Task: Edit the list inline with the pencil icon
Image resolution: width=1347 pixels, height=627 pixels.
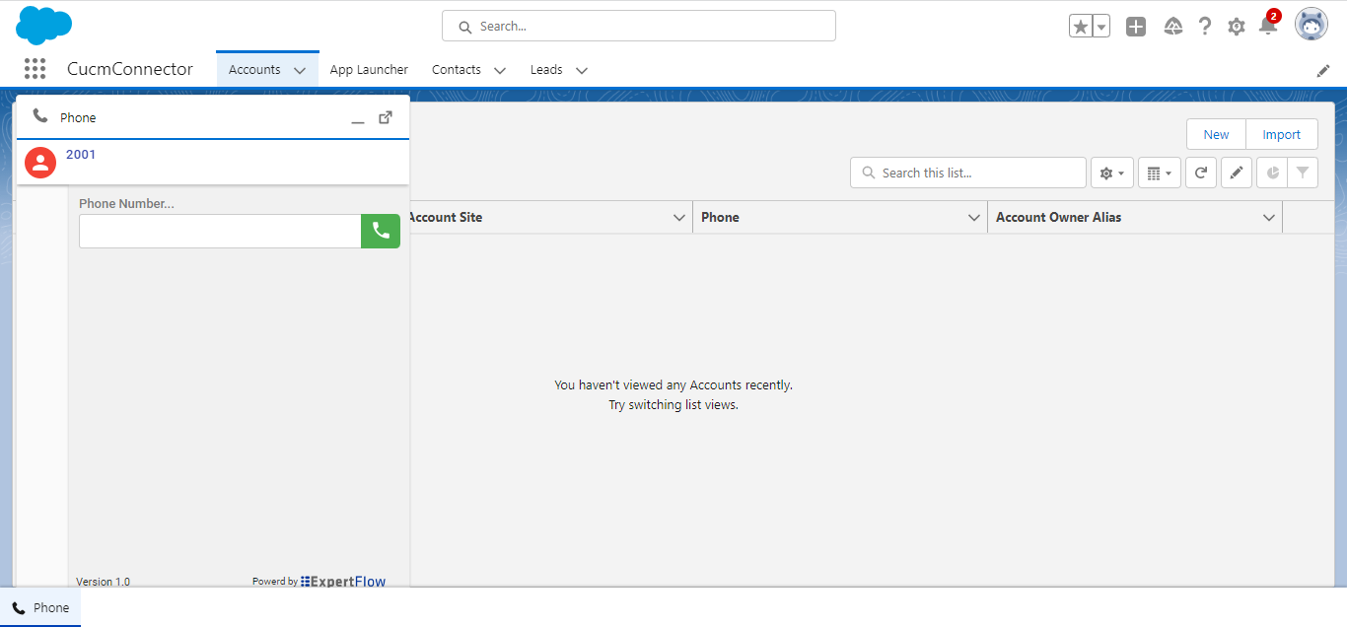Action: tap(1236, 172)
